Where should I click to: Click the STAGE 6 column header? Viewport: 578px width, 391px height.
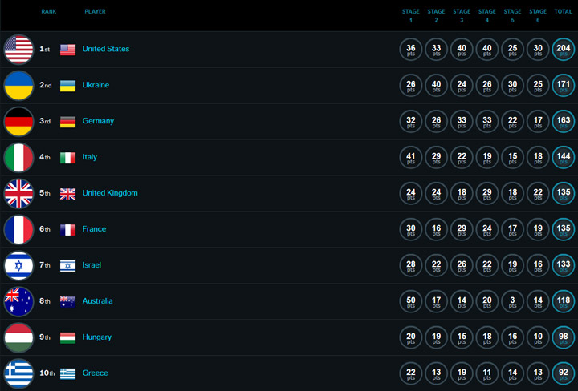[538, 16]
